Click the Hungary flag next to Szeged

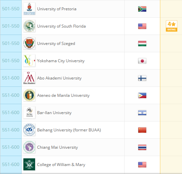click(142, 44)
